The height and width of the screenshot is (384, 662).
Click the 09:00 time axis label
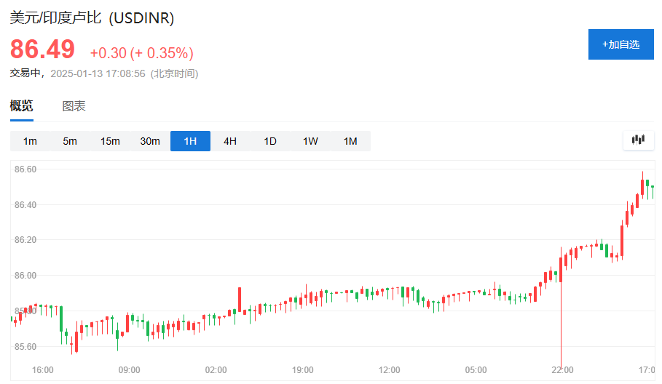(x=129, y=370)
